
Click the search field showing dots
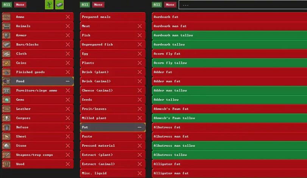coord(242,5)
